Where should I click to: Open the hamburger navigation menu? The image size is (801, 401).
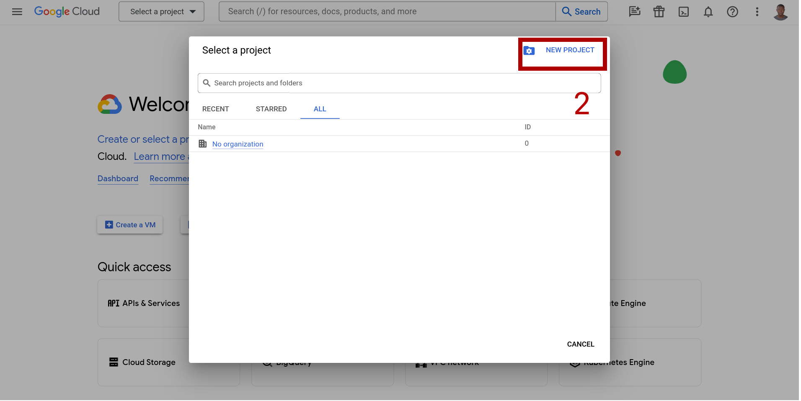(17, 12)
